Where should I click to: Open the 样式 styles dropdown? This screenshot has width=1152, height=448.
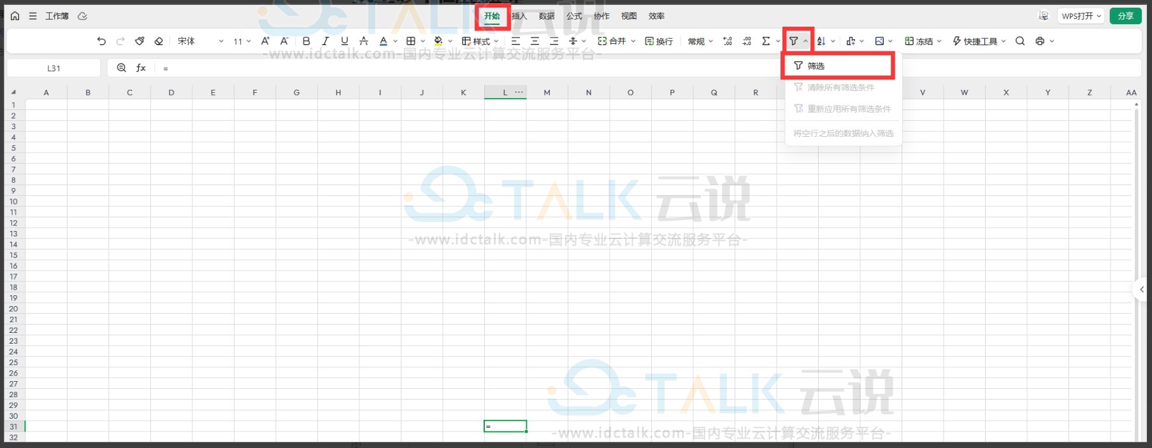pyautogui.click(x=480, y=41)
